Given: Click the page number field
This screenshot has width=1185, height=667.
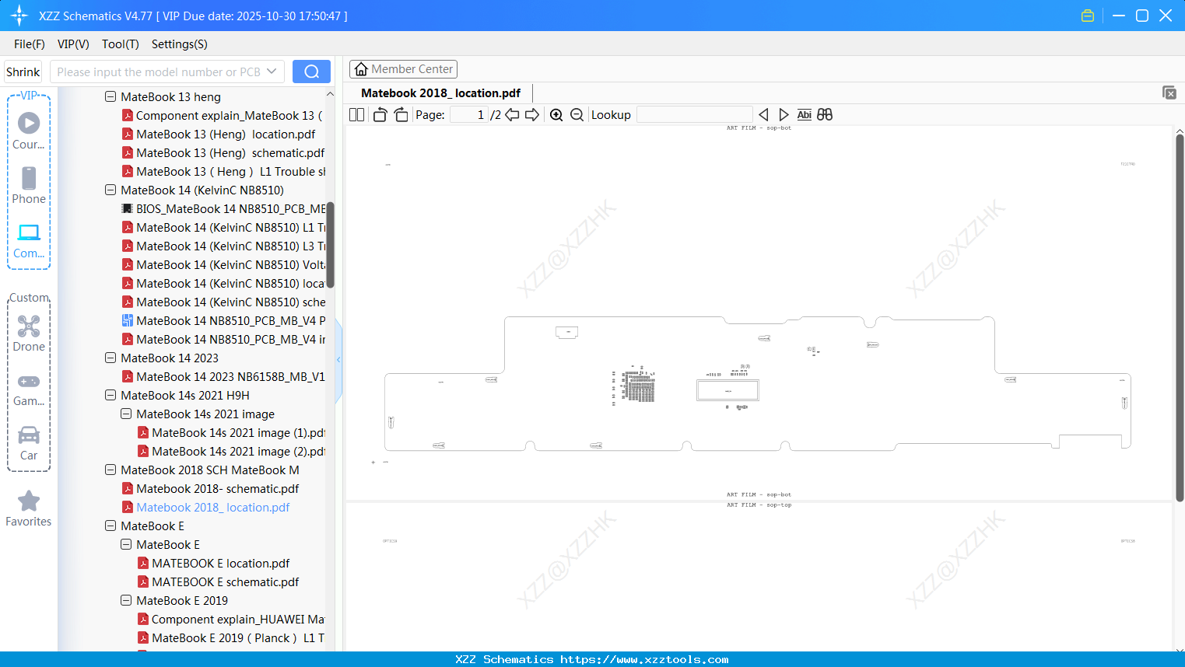Looking at the screenshot, I should click(468, 115).
